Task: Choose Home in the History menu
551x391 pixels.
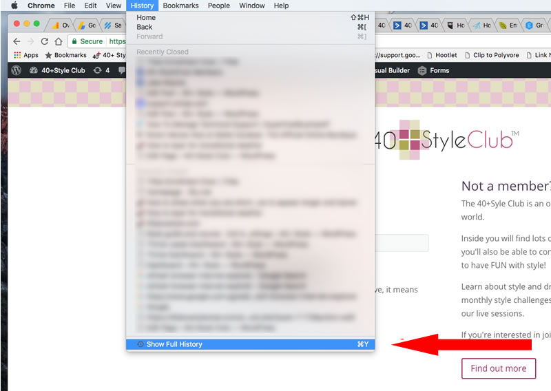Action: 250,18
